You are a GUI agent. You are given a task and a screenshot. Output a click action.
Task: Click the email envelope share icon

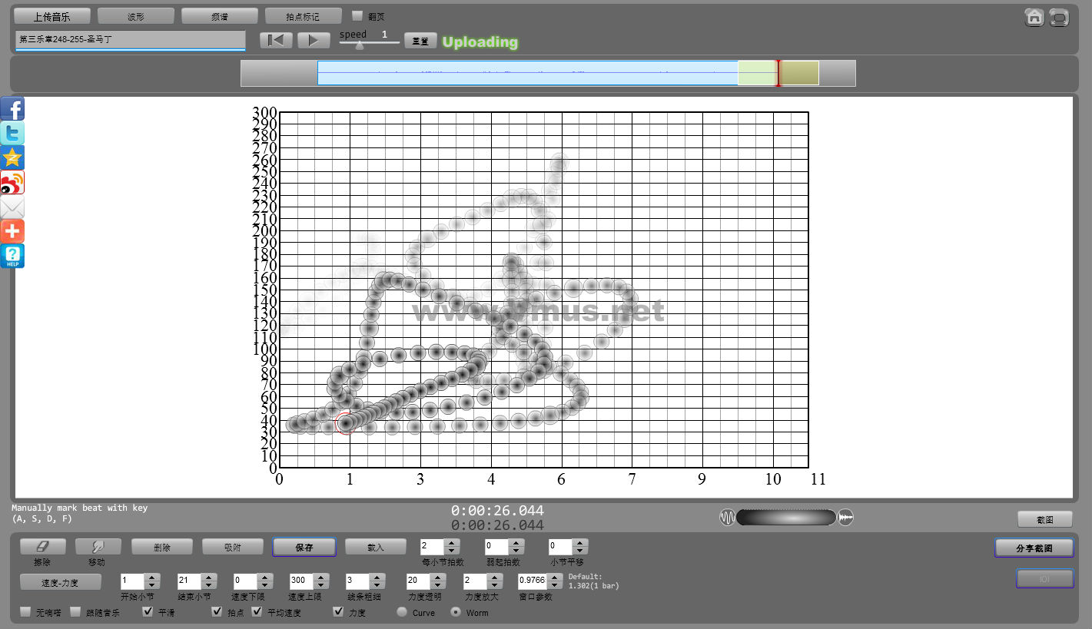12,207
